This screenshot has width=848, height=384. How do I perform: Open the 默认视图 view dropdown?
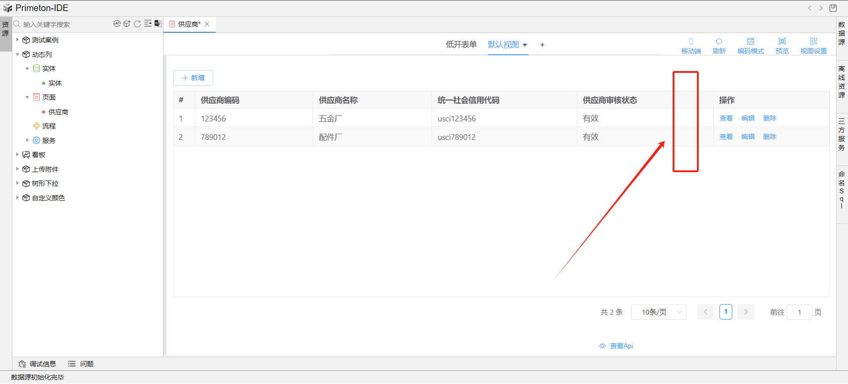pos(525,45)
